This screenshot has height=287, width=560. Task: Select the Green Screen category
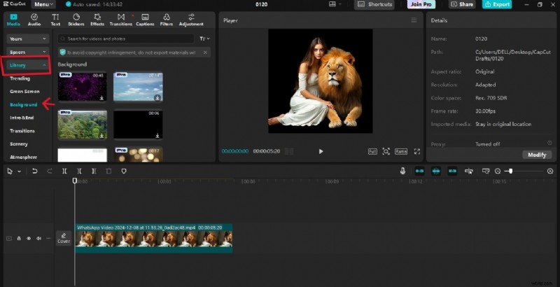coord(24,91)
